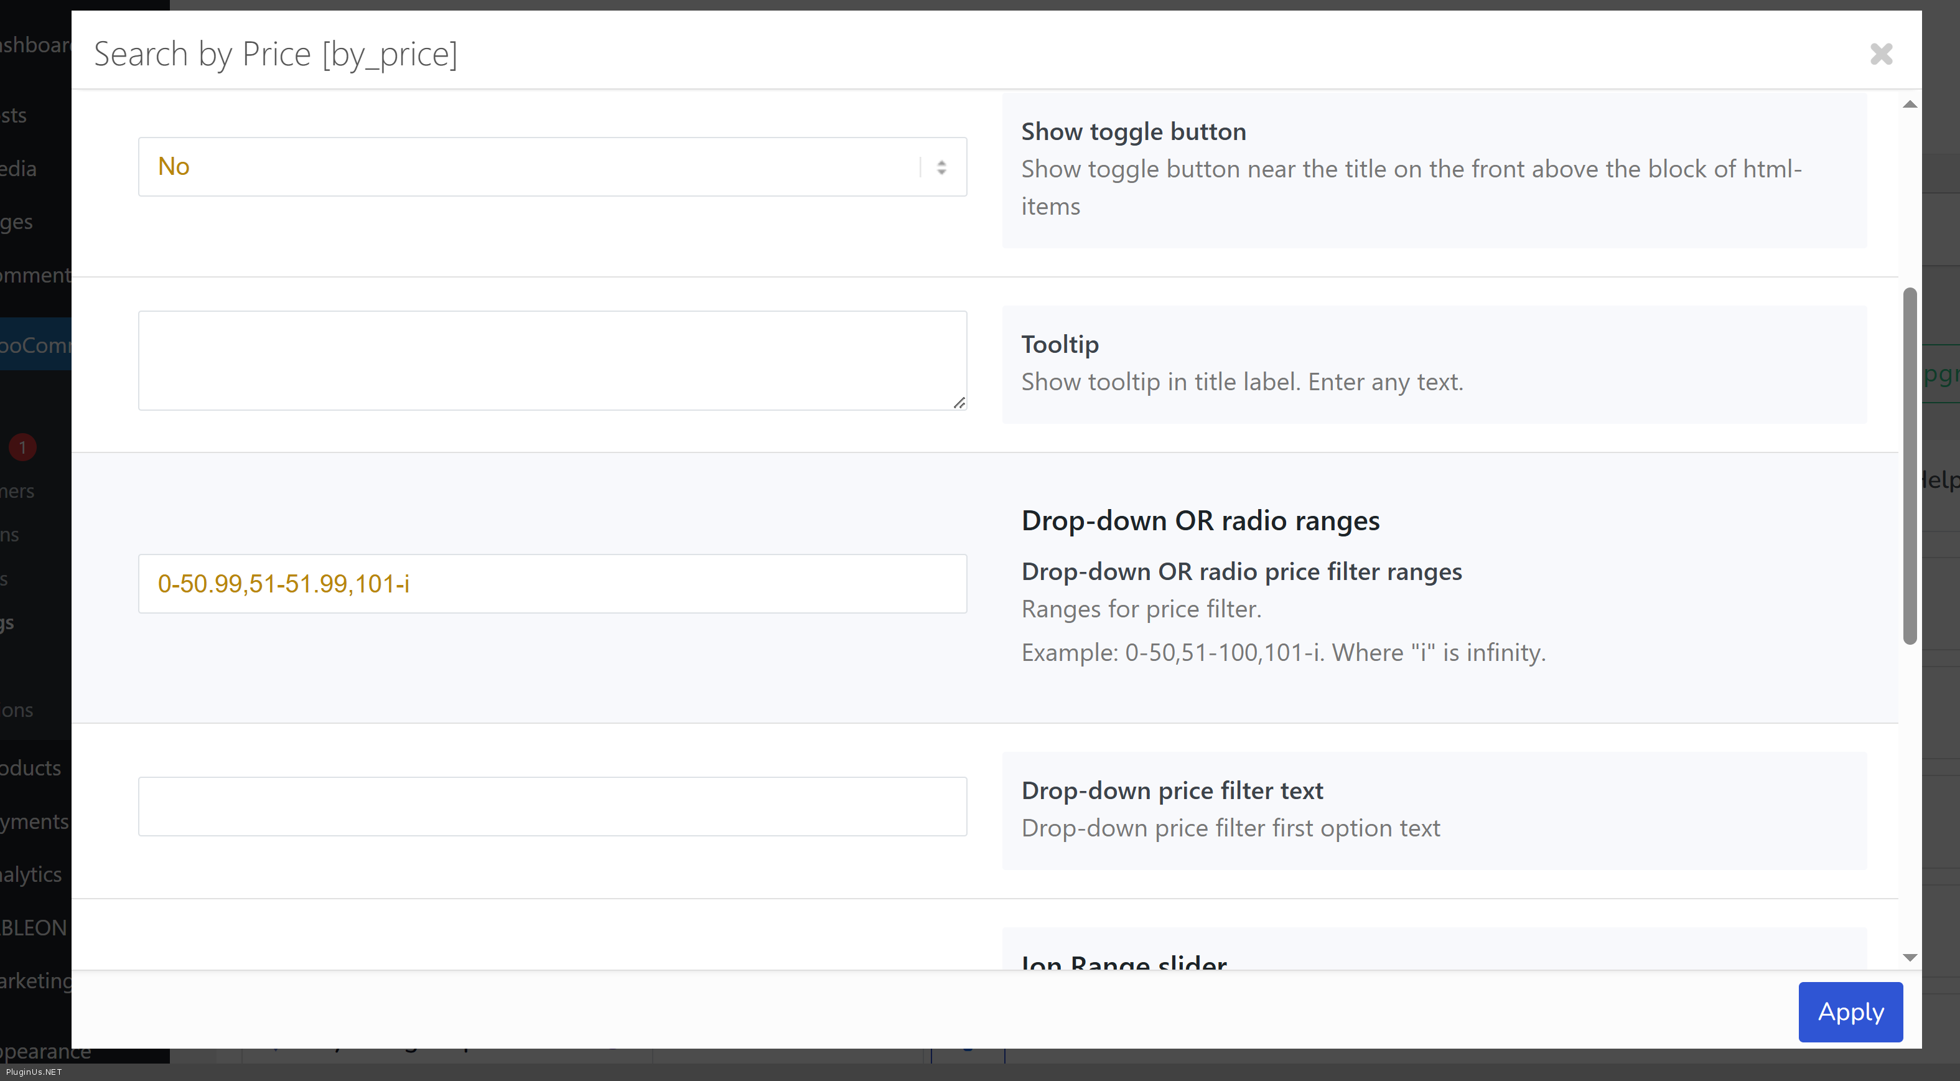Image resolution: width=1960 pixels, height=1081 pixels.
Task: Open the Media sidebar menu item
Action: (x=18, y=168)
